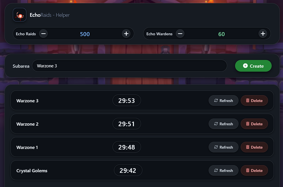Screen dimensions: 283x187
Task: Click the EchoRaids app logo icon
Action: tap(20, 15)
